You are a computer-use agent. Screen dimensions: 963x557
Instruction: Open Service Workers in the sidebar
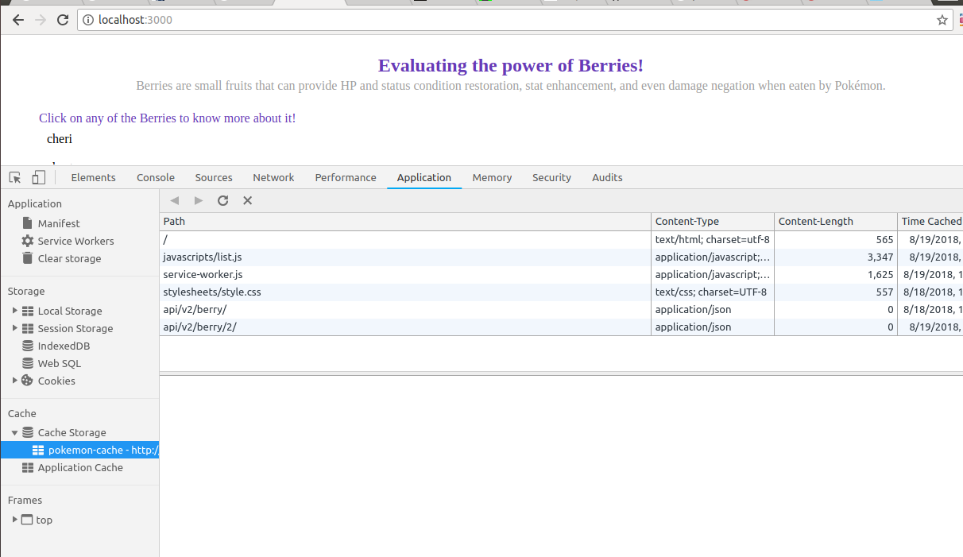click(75, 242)
